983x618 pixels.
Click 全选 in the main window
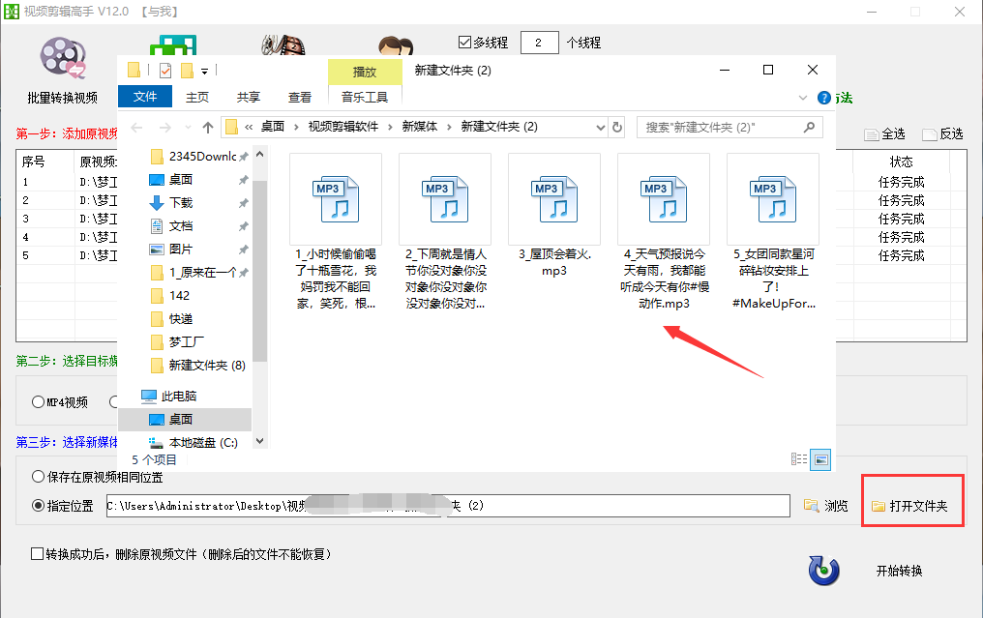(x=884, y=134)
